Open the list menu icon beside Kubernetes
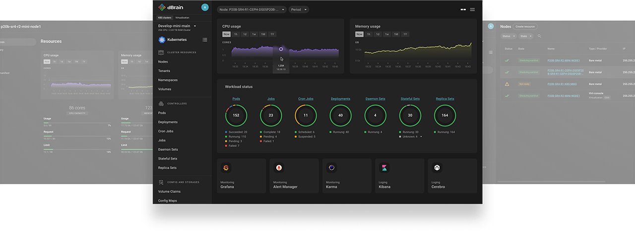The image size is (635, 232). coord(205,40)
